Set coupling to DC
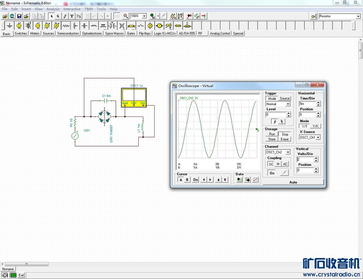 tap(271, 164)
